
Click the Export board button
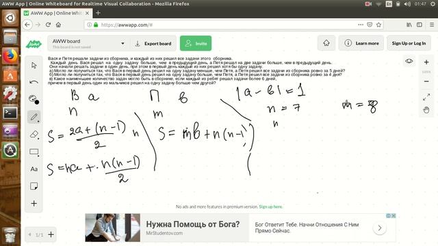pyautogui.click(x=153, y=44)
